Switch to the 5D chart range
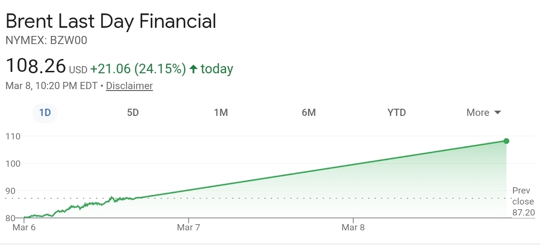Viewport: 540px width, 250px height. (x=132, y=113)
